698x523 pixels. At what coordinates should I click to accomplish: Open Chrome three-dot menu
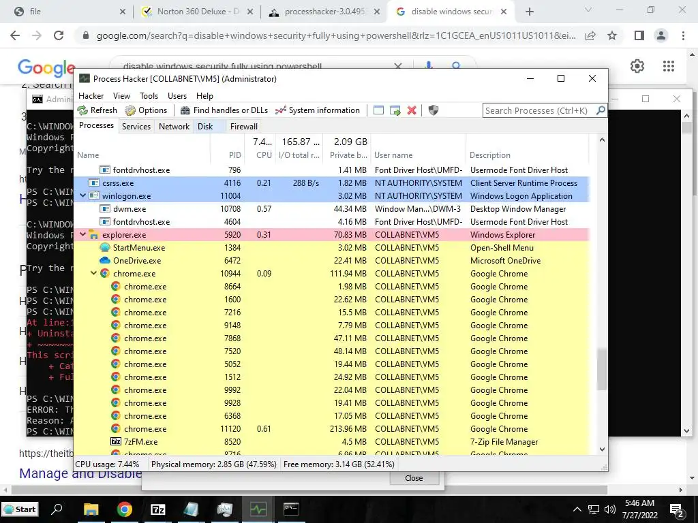[683, 35]
